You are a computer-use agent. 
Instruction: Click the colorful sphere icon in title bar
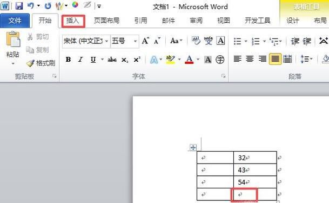[75, 5]
